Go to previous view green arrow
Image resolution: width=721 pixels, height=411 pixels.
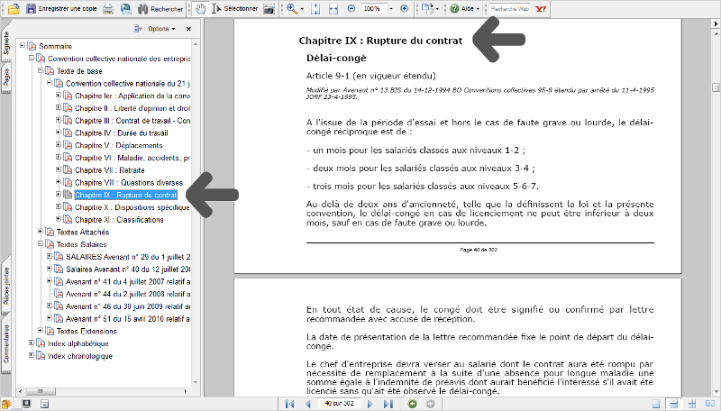[413, 404]
